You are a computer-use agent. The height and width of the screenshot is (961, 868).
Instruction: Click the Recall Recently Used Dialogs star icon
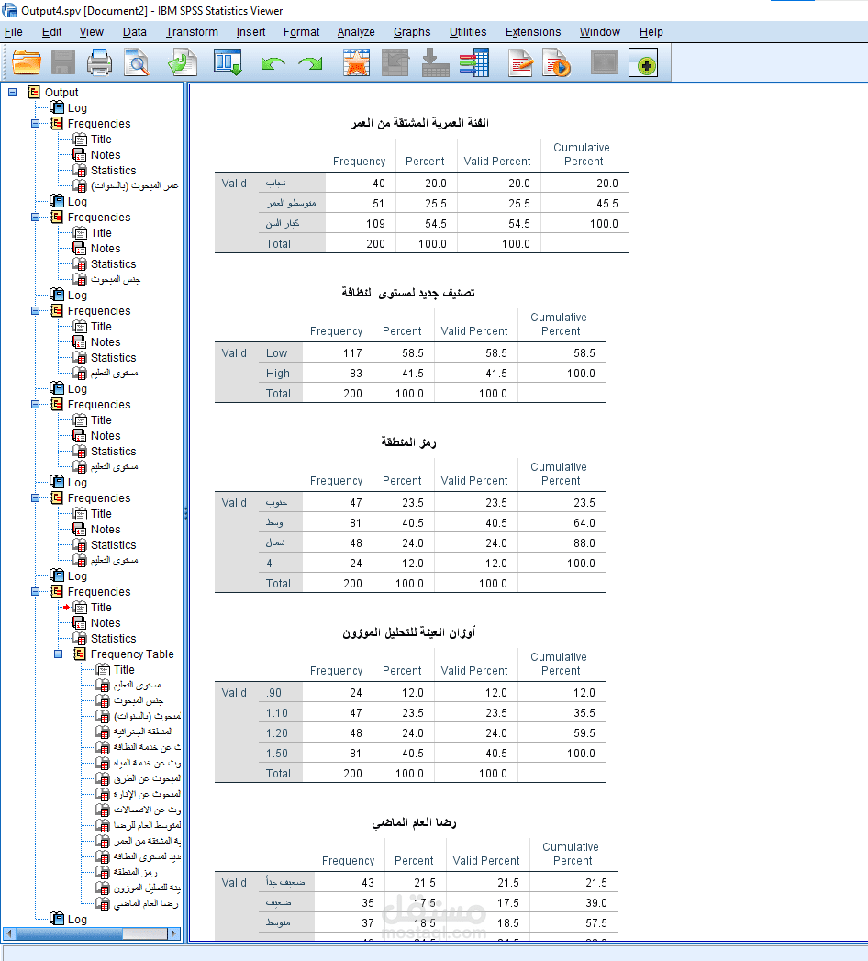click(x=356, y=62)
